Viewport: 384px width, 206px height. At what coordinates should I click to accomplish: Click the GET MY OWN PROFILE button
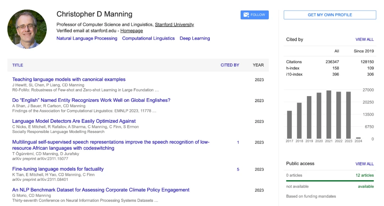[x=329, y=15]
